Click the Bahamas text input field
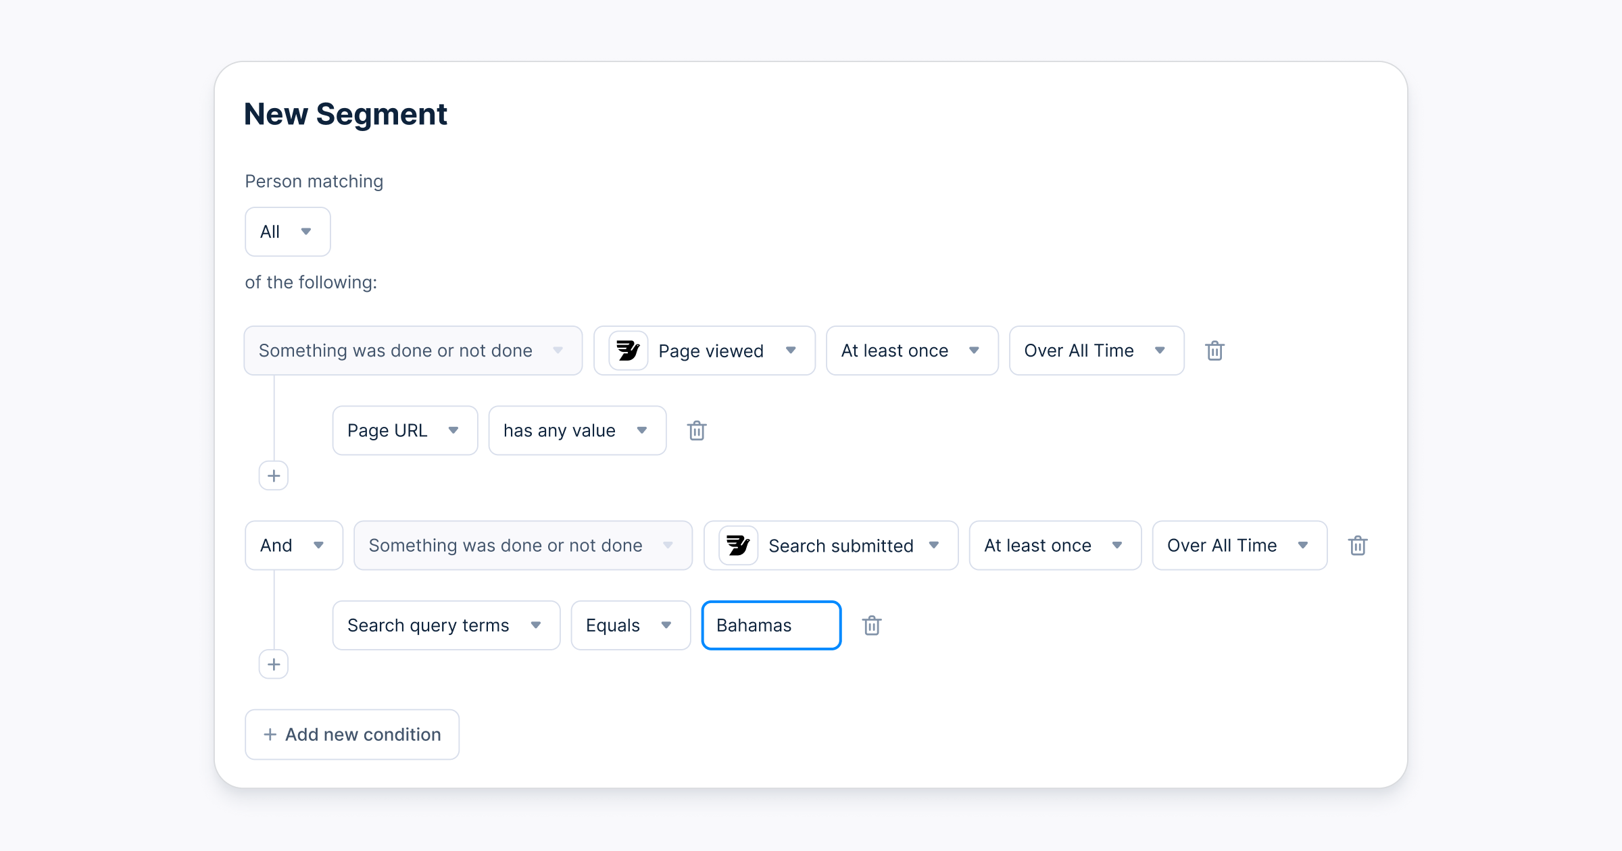This screenshot has width=1622, height=851. coord(770,625)
